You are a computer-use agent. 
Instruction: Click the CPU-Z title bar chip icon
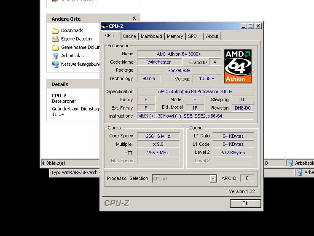[105, 26]
